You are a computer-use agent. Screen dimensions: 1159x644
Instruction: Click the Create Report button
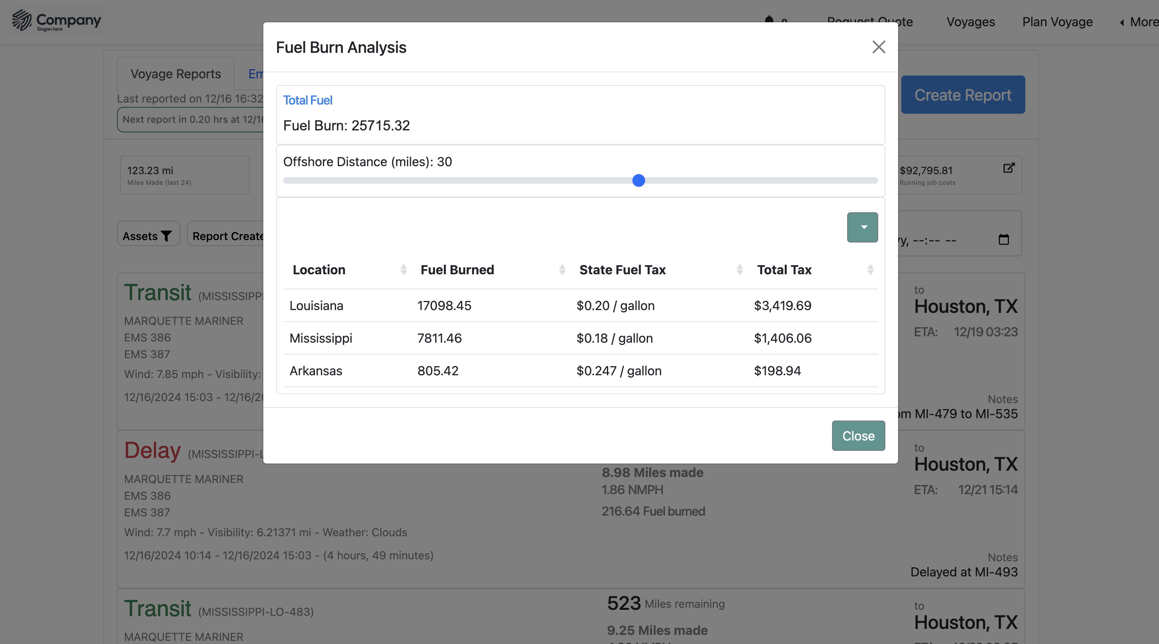tap(963, 95)
